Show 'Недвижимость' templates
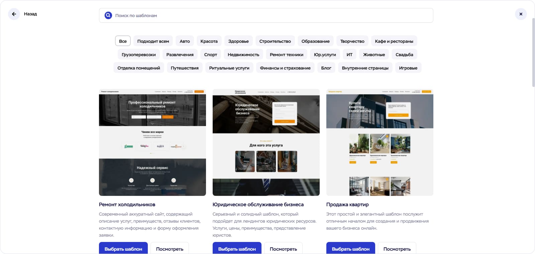The height and width of the screenshot is (254, 535). point(243,54)
